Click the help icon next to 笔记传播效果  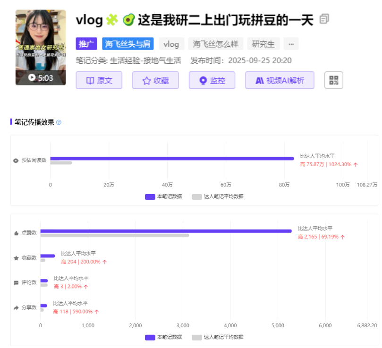(59, 122)
